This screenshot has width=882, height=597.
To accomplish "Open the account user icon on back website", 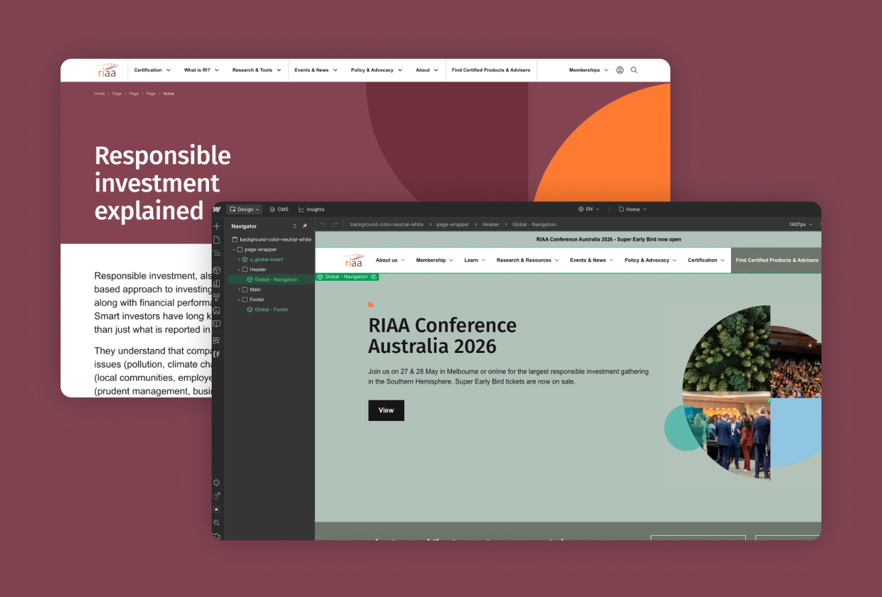I will 620,70.
